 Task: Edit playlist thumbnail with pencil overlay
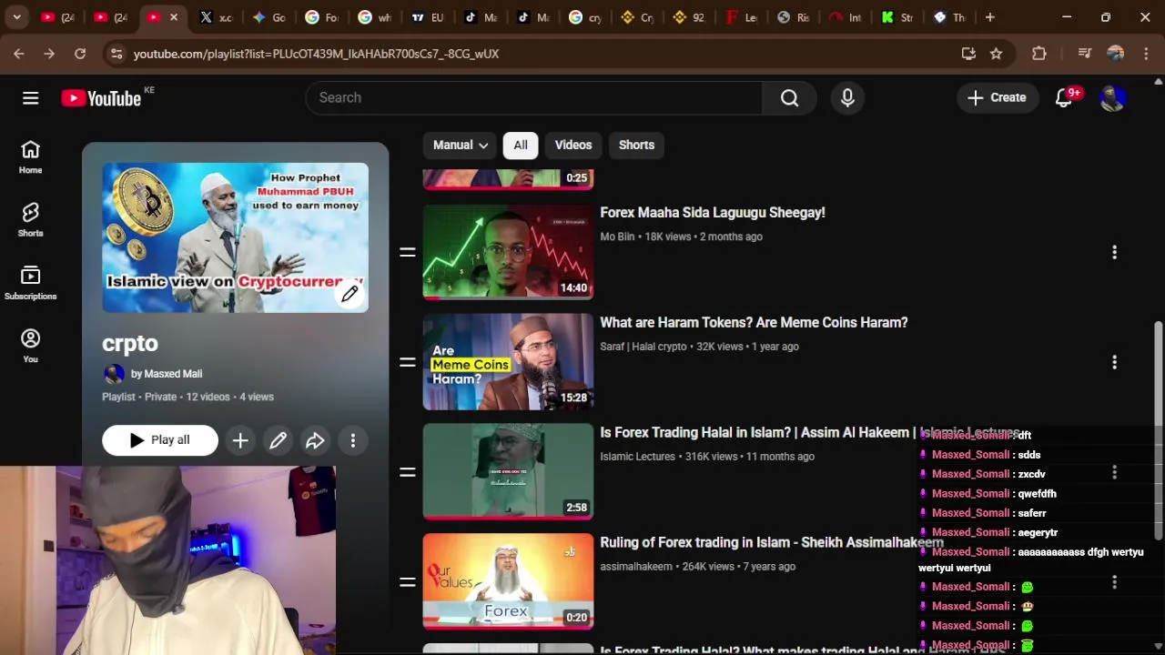349,293
